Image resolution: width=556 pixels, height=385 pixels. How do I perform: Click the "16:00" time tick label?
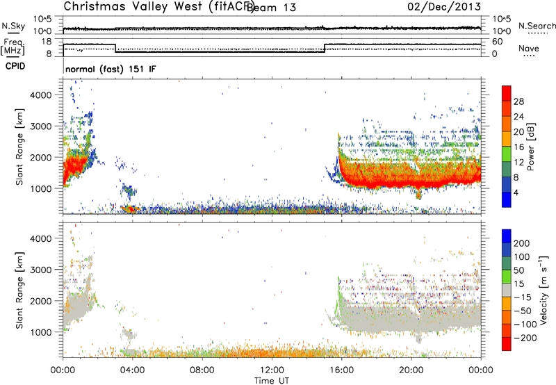341,370
